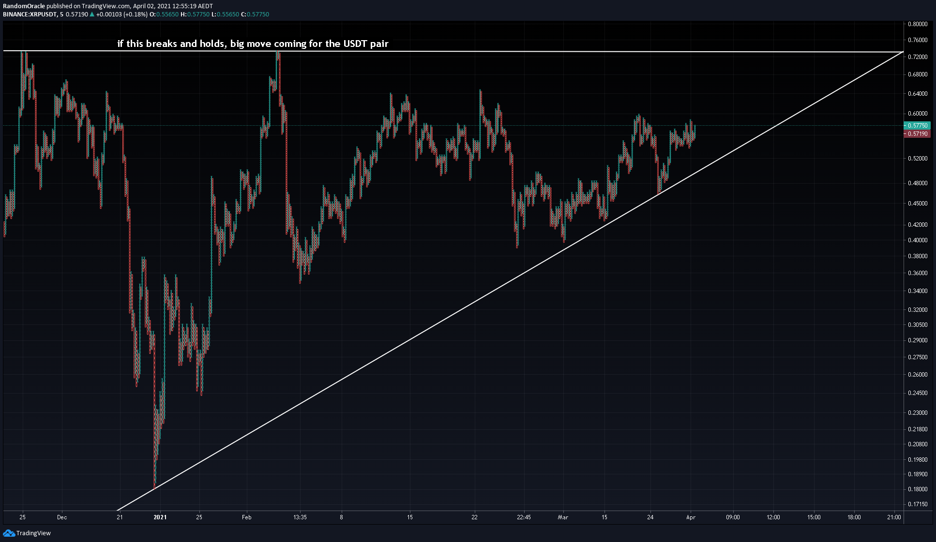The height and width of the screenshot is (542, 936).
Task: Click the 0.17150 price axis value
Action: 918,504
